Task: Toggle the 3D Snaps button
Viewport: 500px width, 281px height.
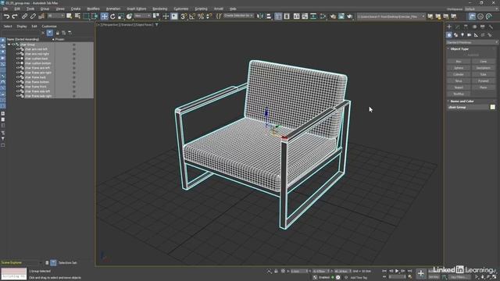Action: coord(184,16)
